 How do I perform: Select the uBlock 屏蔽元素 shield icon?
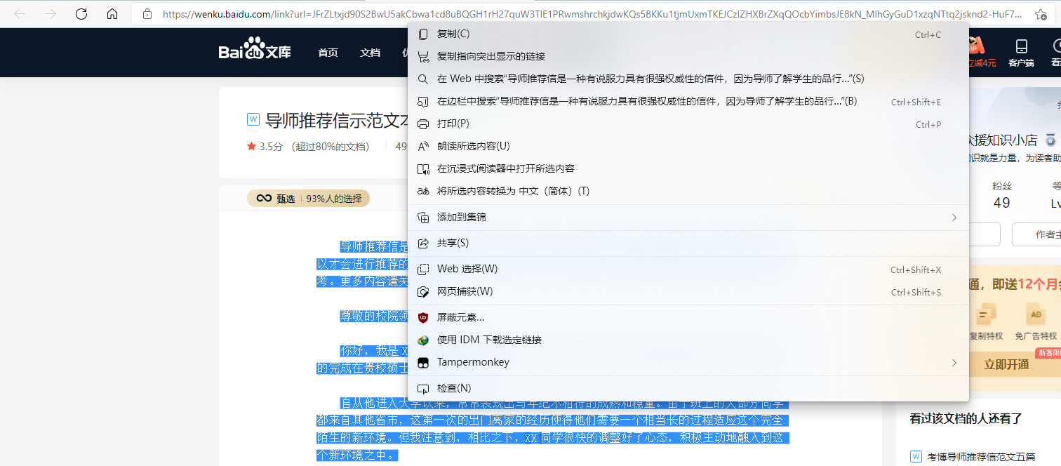coord(423,317)
